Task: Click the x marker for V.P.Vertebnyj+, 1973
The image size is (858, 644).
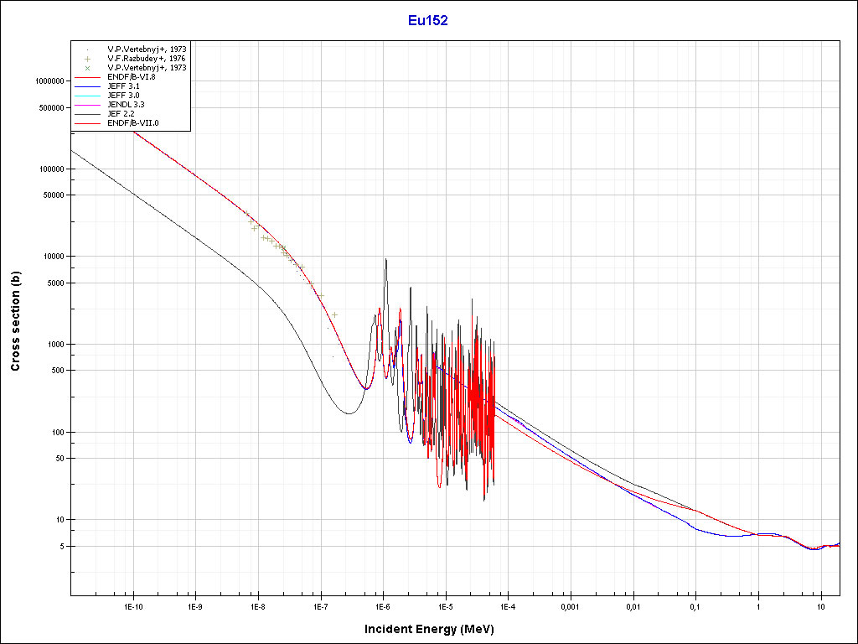Action: click(x=88, y=68)
